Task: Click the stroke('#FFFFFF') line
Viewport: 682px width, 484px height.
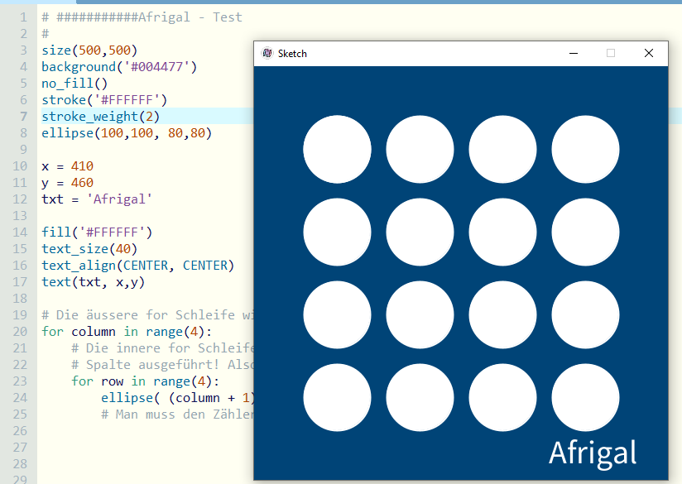Action: (104, 99)
